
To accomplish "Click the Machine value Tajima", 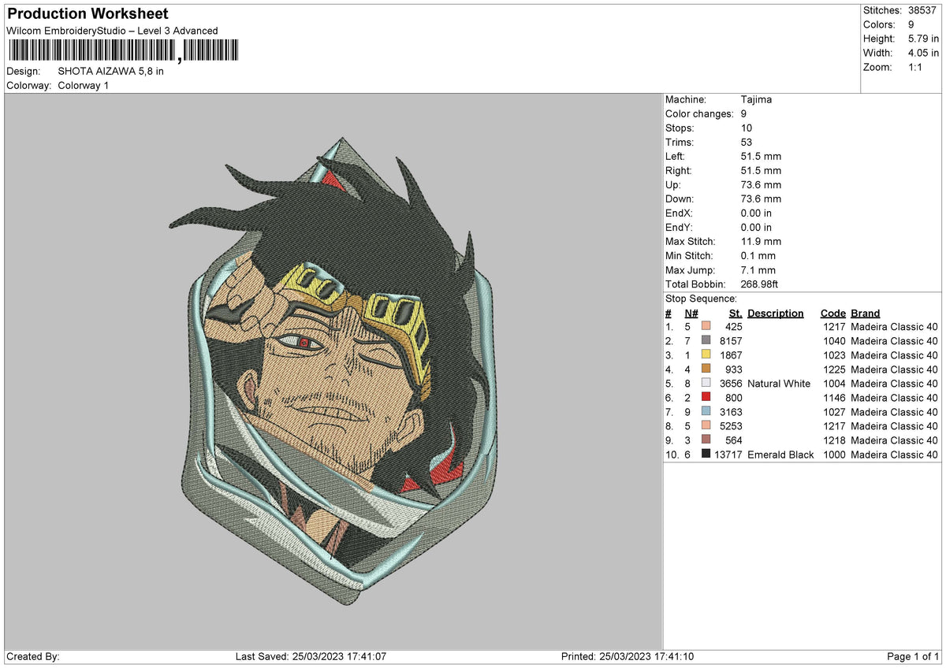I will tap(757, 100).
